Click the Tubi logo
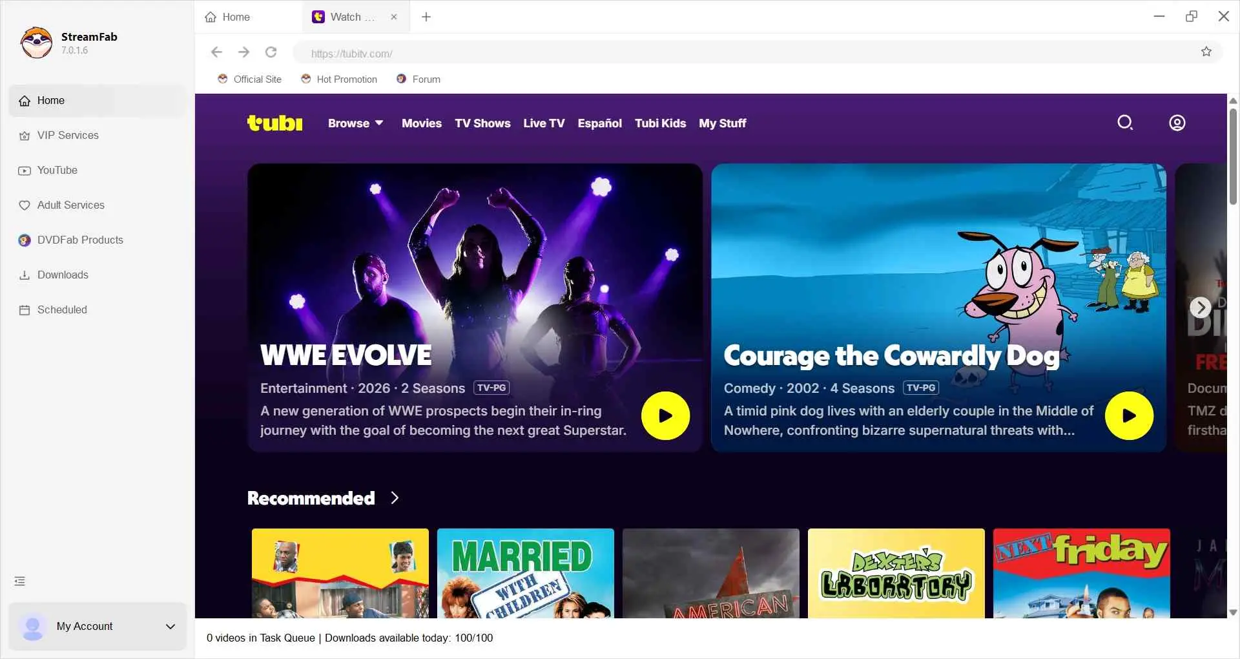The height and width of the screenshot is (659, 1240). 275,123
